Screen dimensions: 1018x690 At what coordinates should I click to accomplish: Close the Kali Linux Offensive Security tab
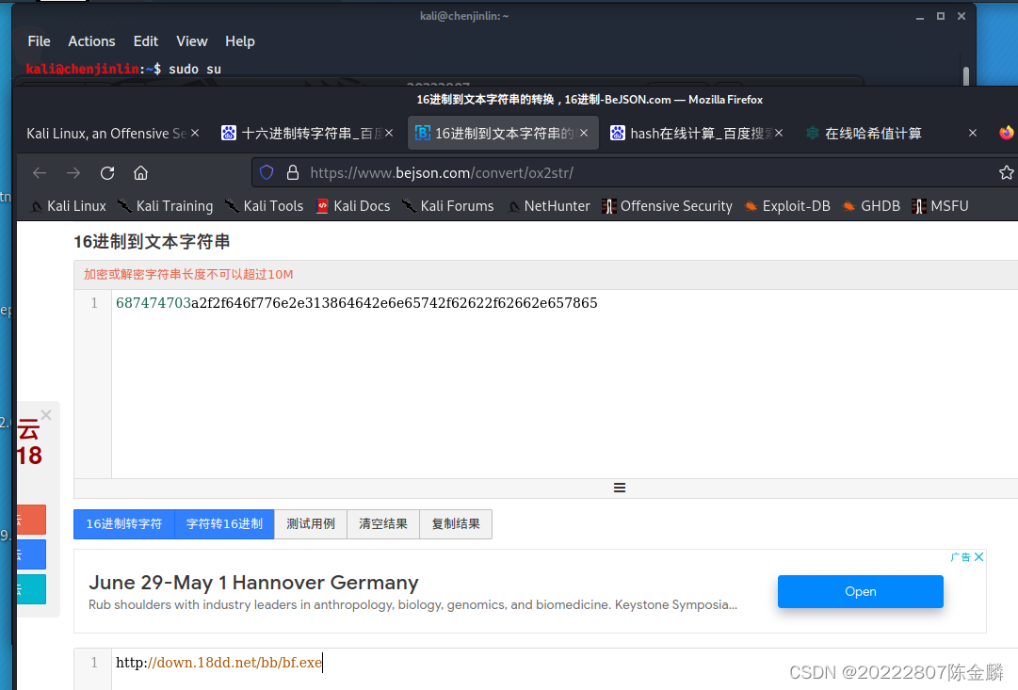195,133
